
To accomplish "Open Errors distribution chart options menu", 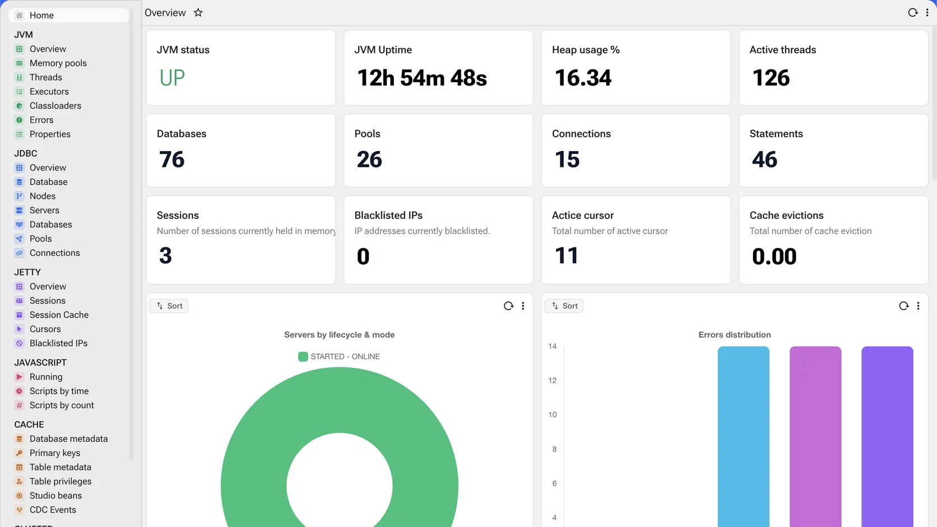I will click(918, 306).
